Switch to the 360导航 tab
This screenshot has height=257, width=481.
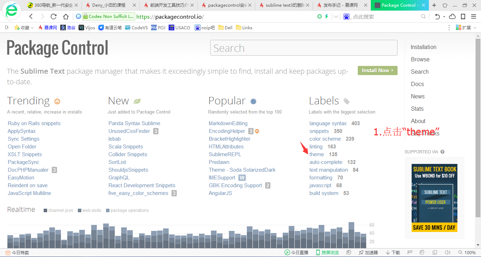click(x=53, y=5)
